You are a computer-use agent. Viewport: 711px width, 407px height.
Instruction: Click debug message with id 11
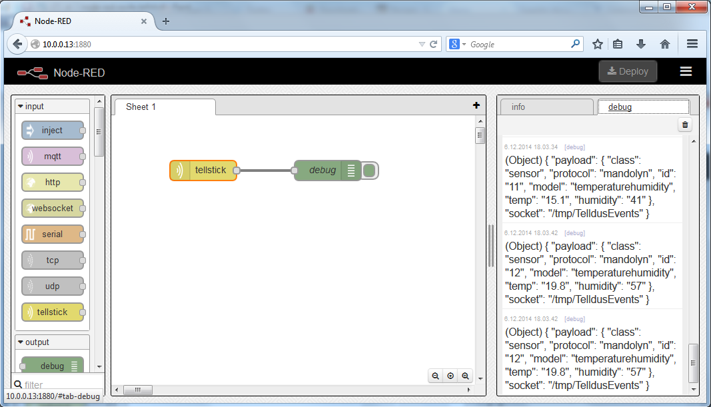coord(590,187)
